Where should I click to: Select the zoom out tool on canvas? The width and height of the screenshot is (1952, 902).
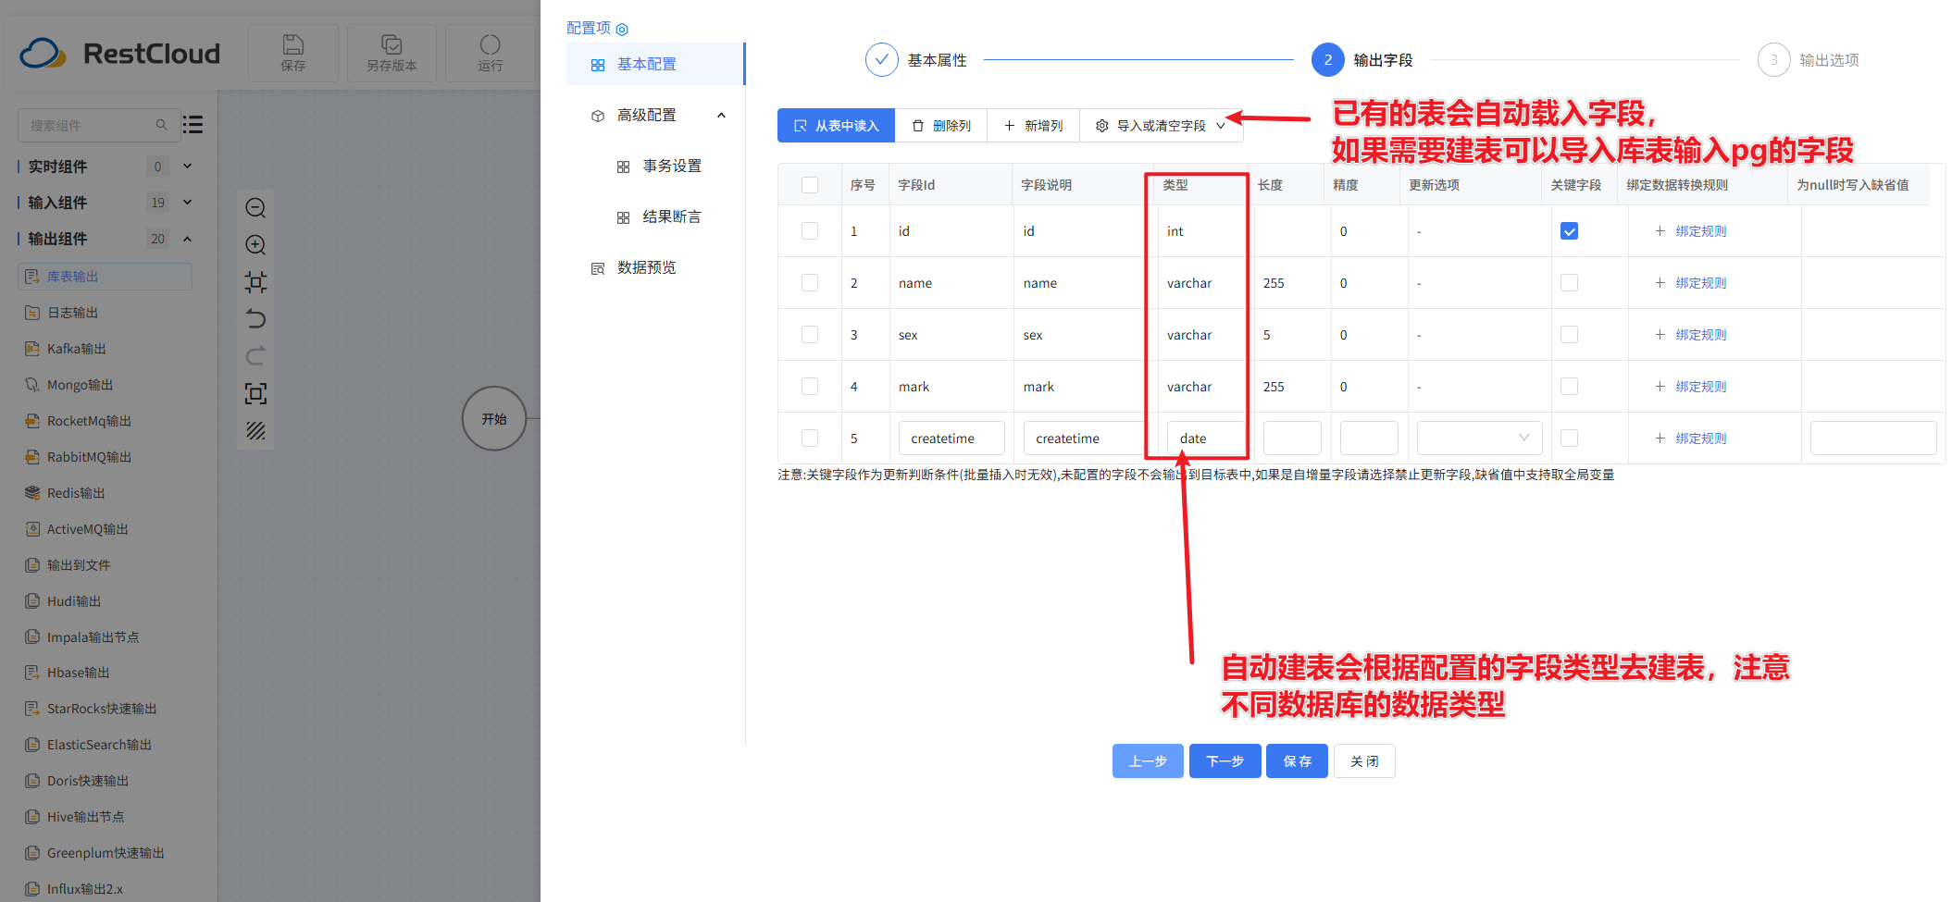[255, 207]
